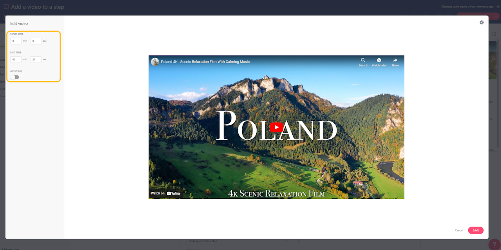Screen dimensions: 501x250
Task: Click the START TIME seconds field
Action: pos(36,41)
